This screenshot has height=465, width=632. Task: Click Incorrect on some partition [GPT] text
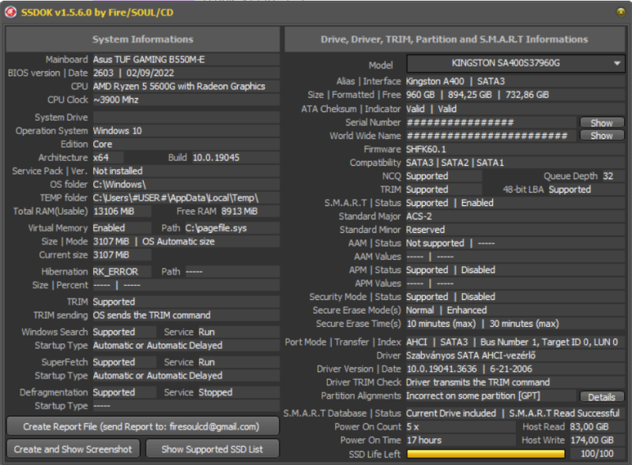[472, 396]
